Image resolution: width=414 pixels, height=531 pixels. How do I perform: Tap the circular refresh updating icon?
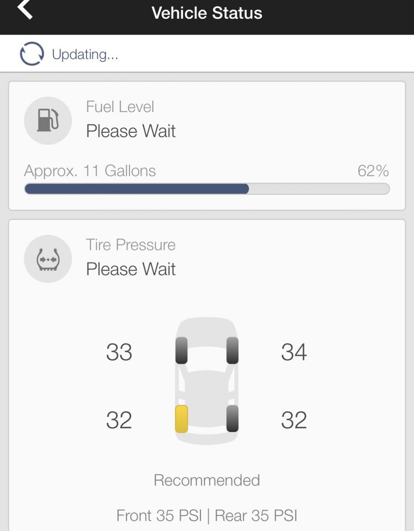click(32, 53)
